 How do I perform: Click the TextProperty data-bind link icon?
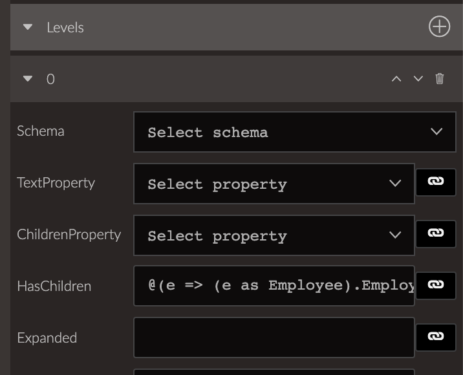tap(436, 182)
